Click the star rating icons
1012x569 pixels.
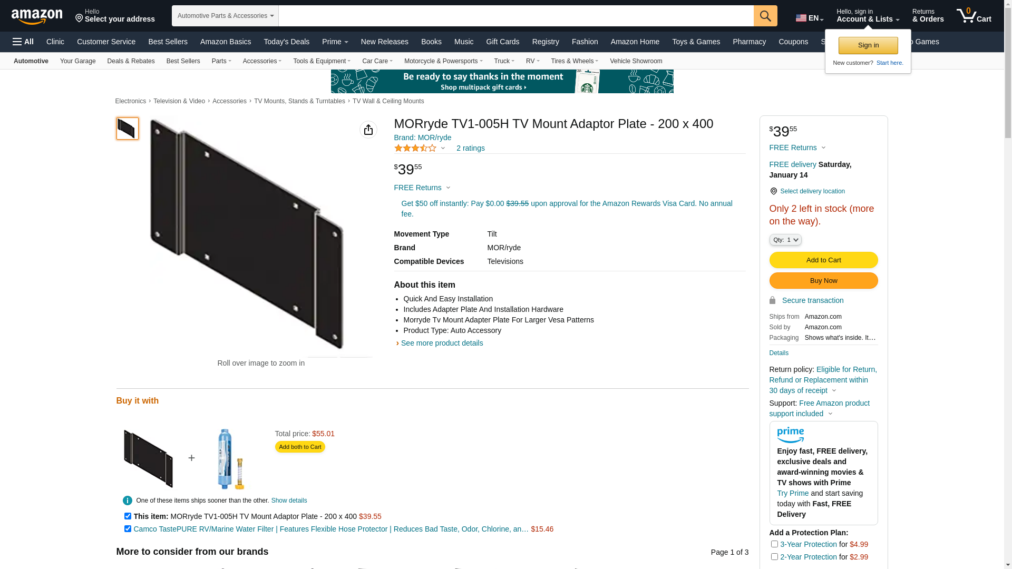point(415,149)
